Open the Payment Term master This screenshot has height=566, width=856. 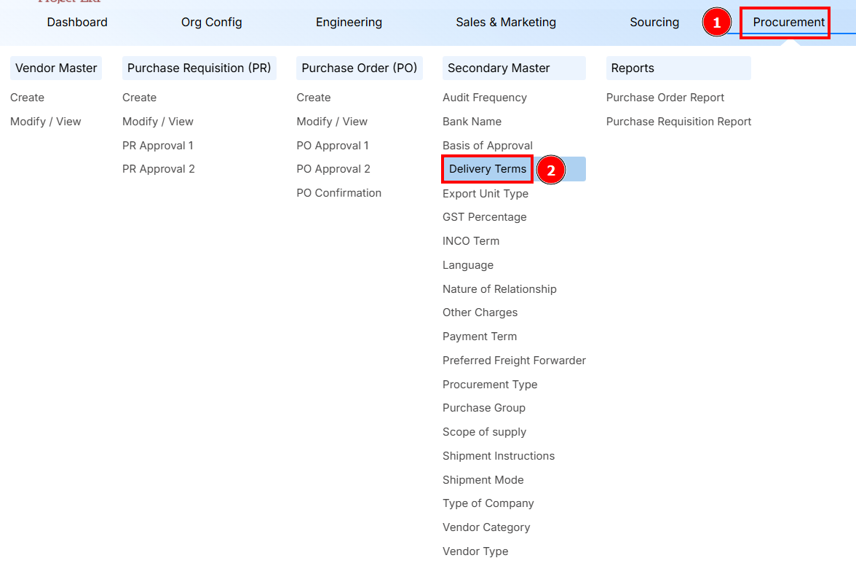[480, 336]
